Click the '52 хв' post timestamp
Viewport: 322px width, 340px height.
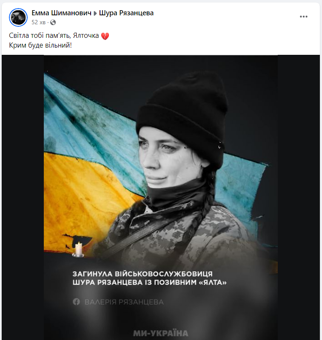click(x=38, y=23)
